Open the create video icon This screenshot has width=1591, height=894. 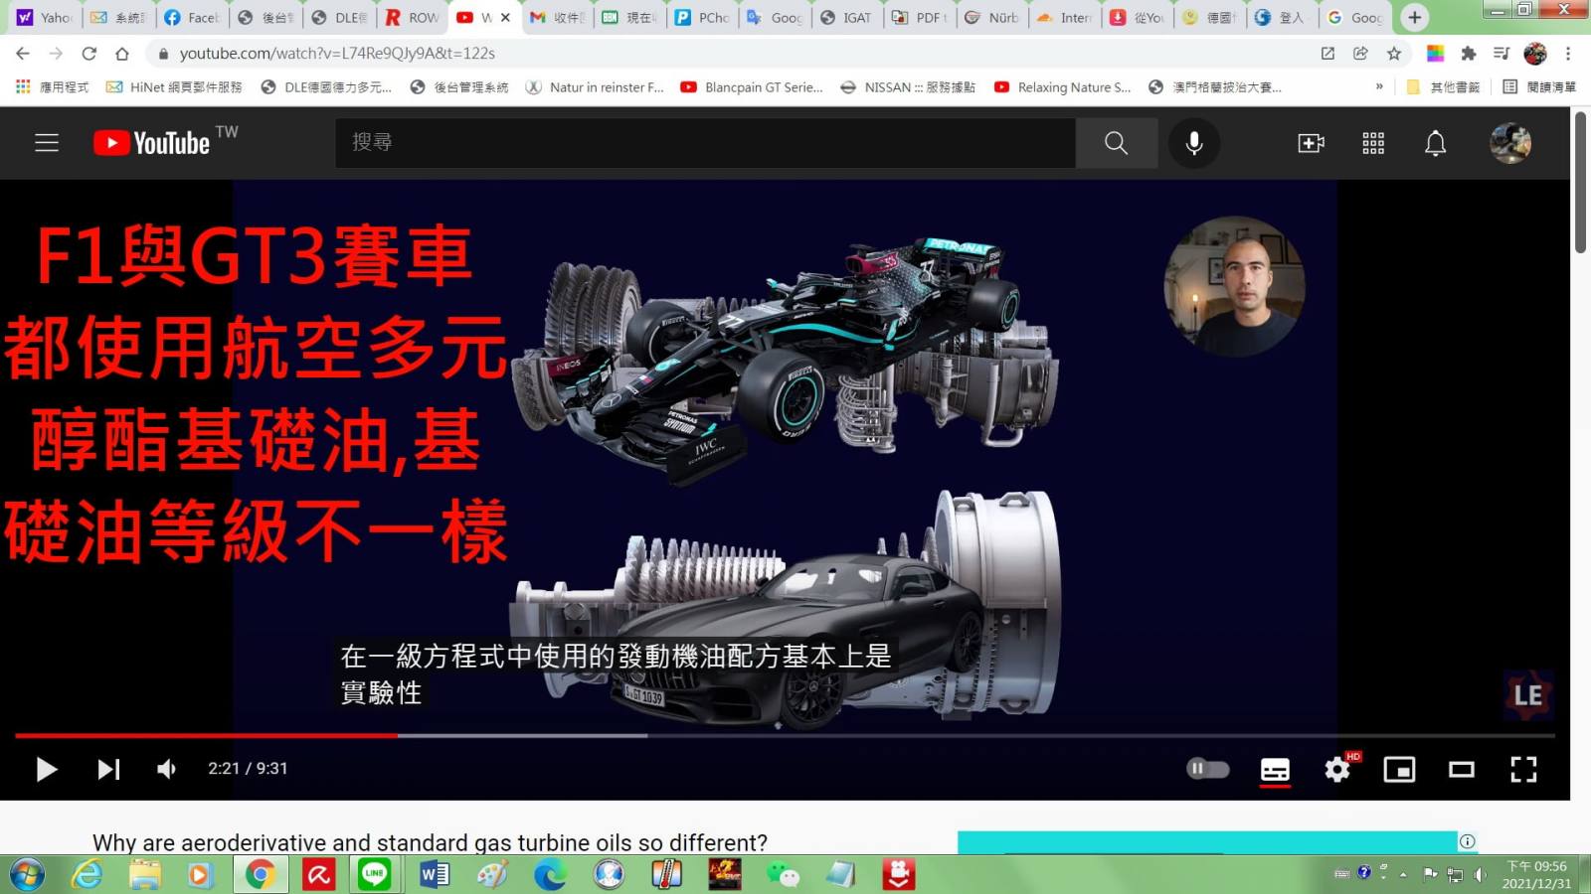click(1311, 143)
